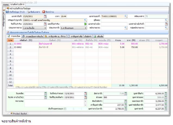Open the calendar picker for document date
This screenshot has height=125, width=173.
45,16
